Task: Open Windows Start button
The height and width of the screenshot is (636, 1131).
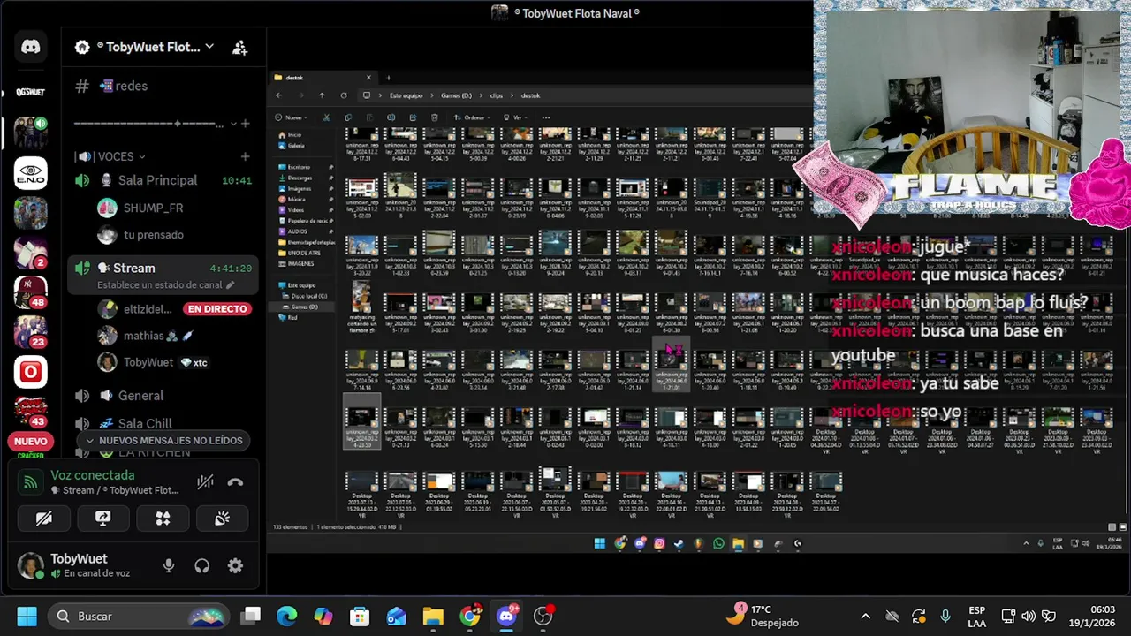Action: (27, 616)
